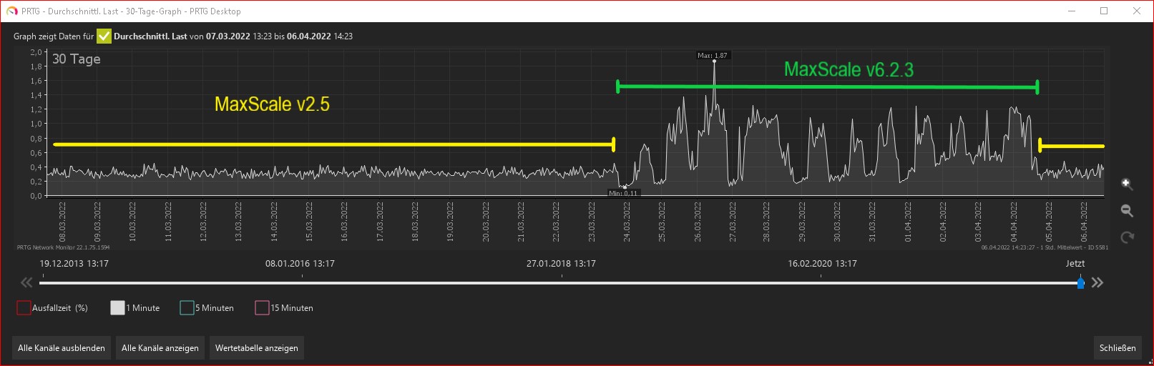Image resolution: width=1154 pixels, height=366 pixels.
Task: Maximize the PRTG Desktop window
Action: (x=1104, y=11)
